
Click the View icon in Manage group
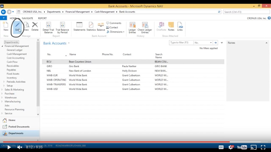click(x=26, y=27)
